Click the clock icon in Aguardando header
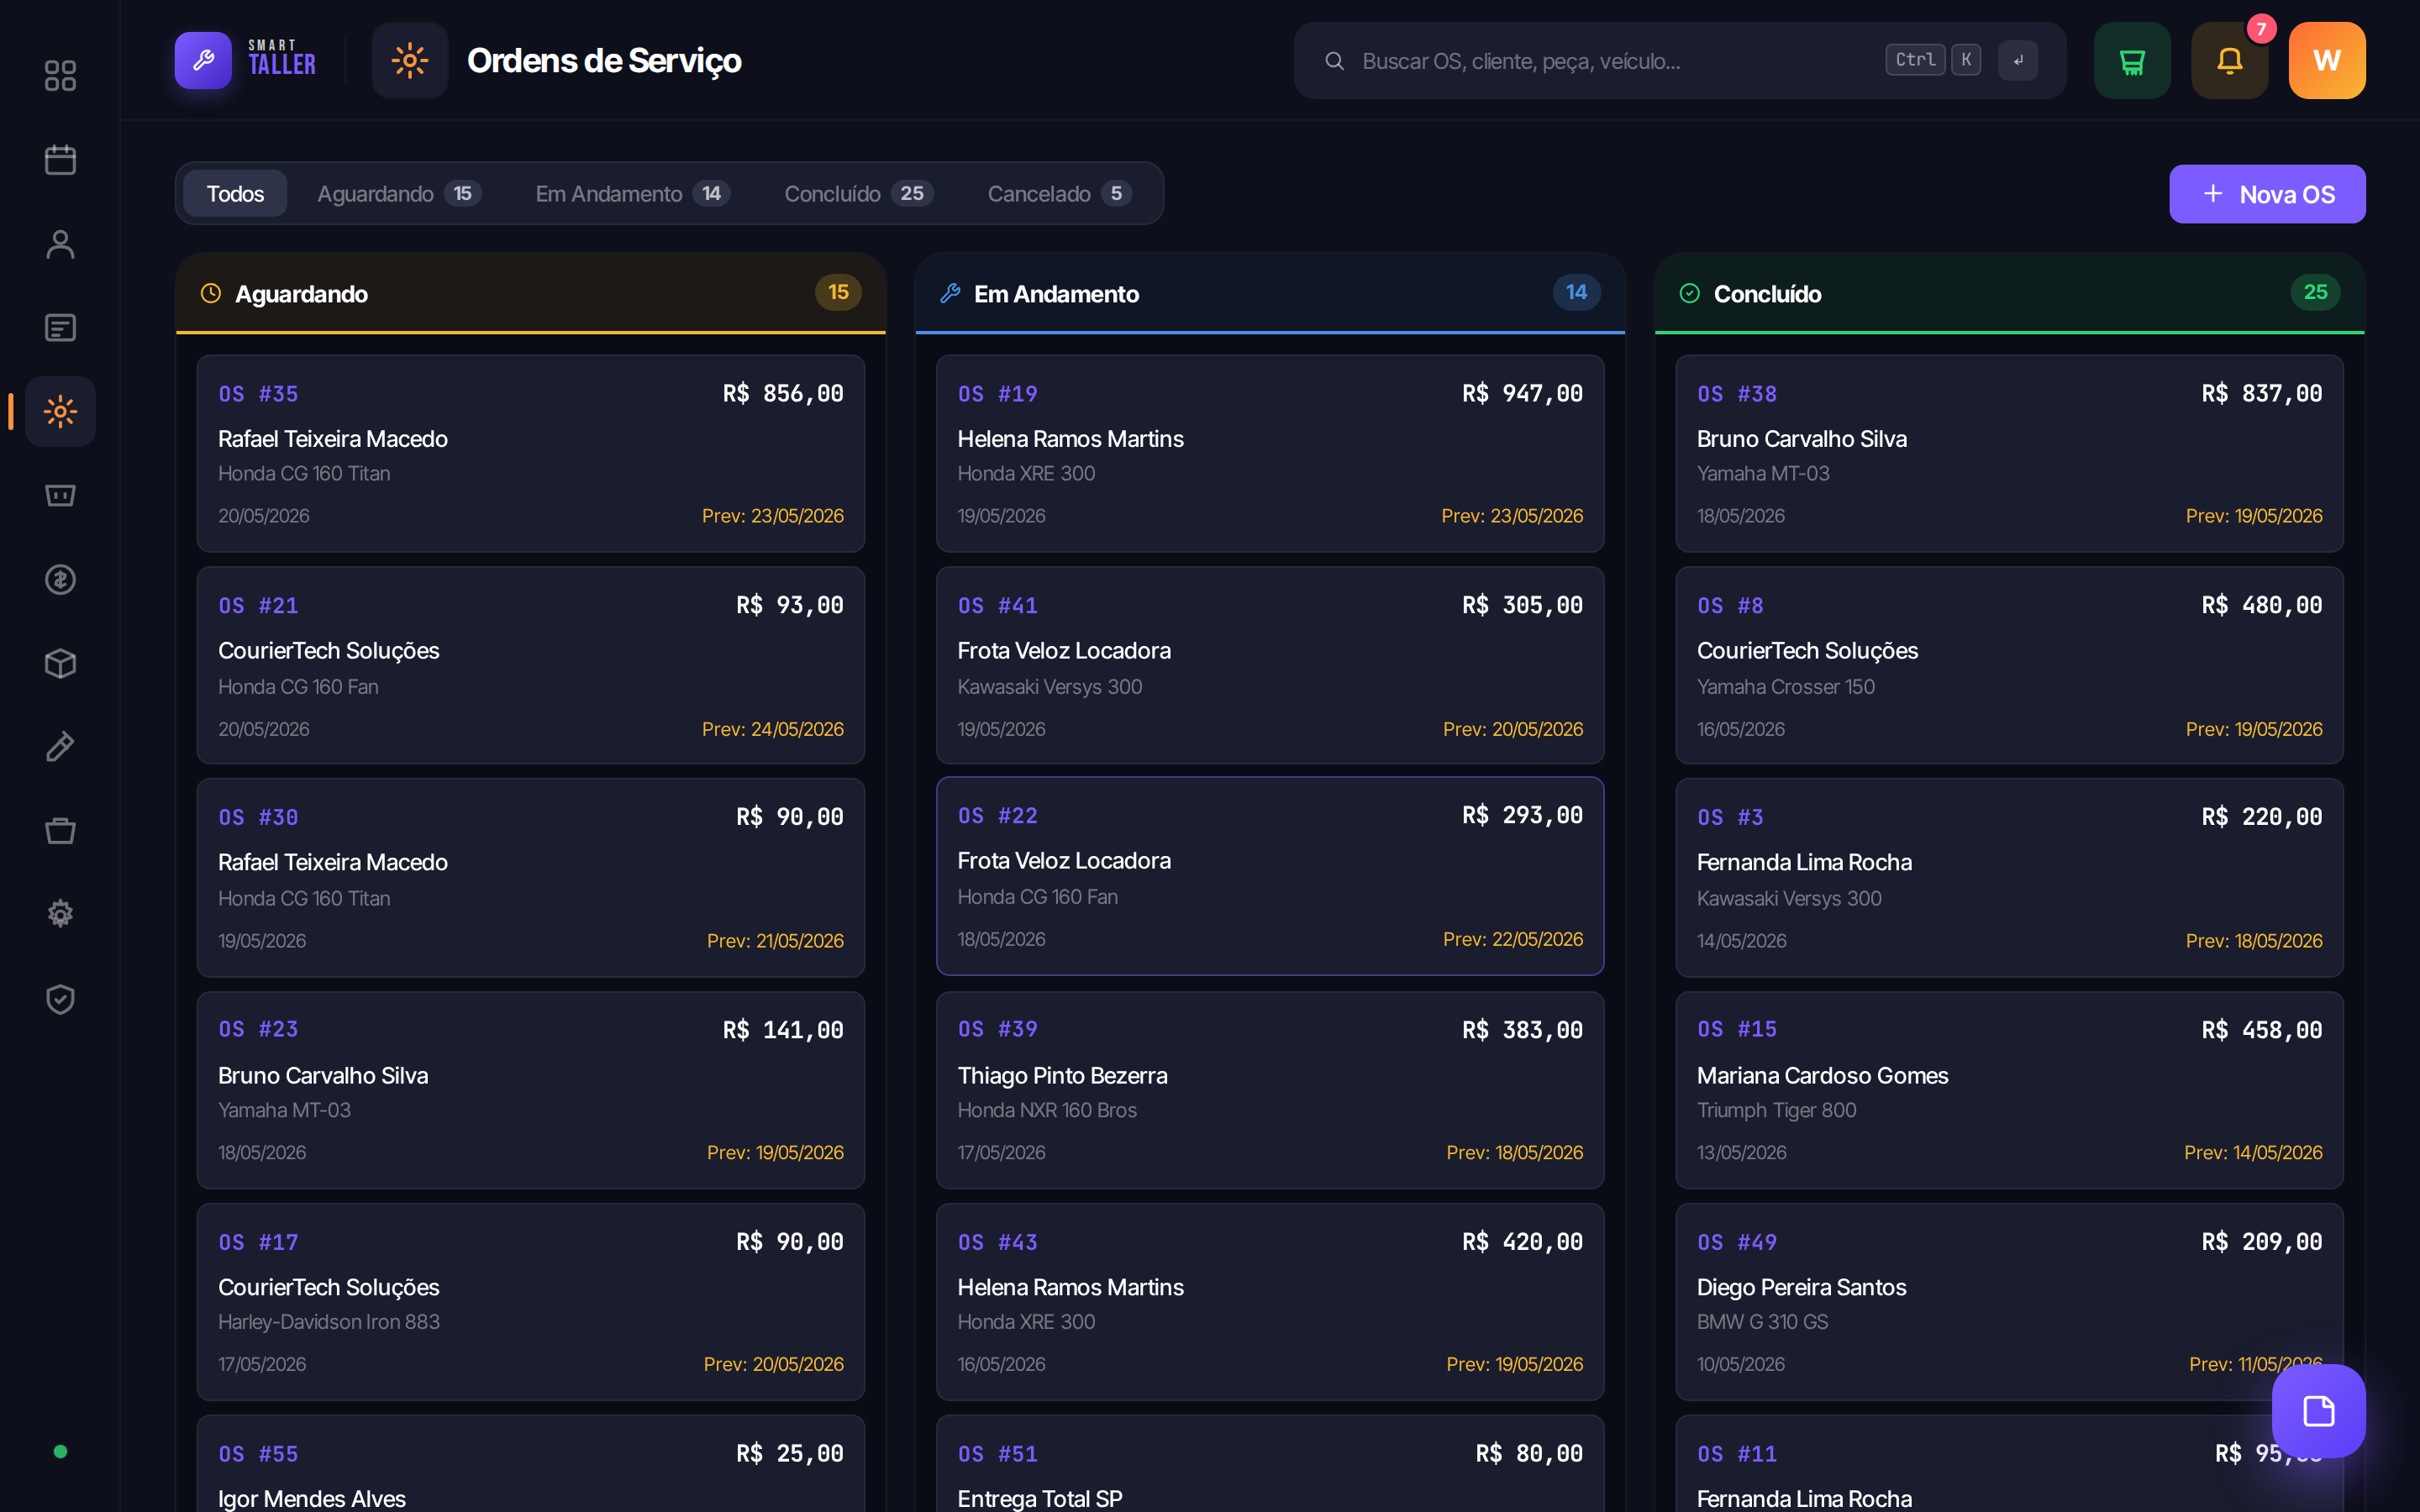 click(211, 293)
